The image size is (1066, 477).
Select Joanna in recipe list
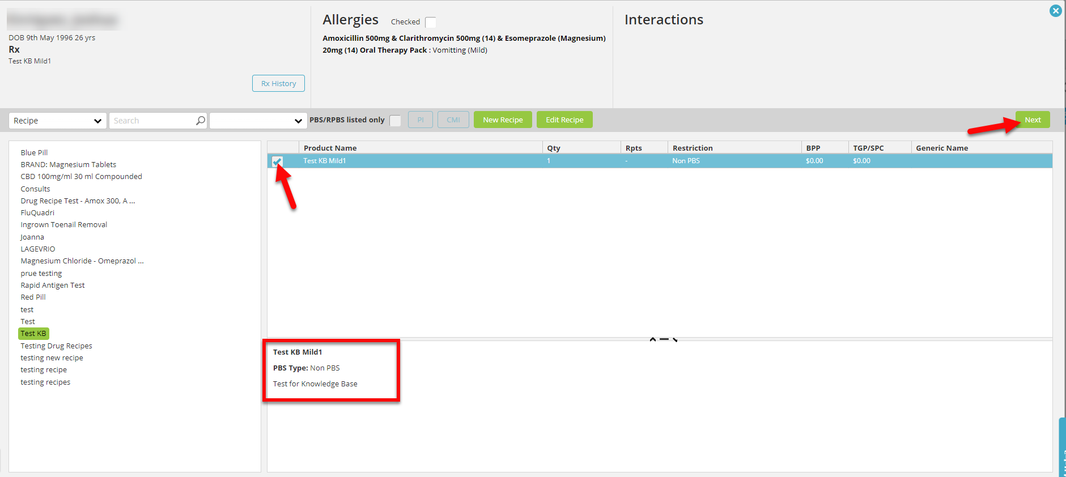pos(32,237)
